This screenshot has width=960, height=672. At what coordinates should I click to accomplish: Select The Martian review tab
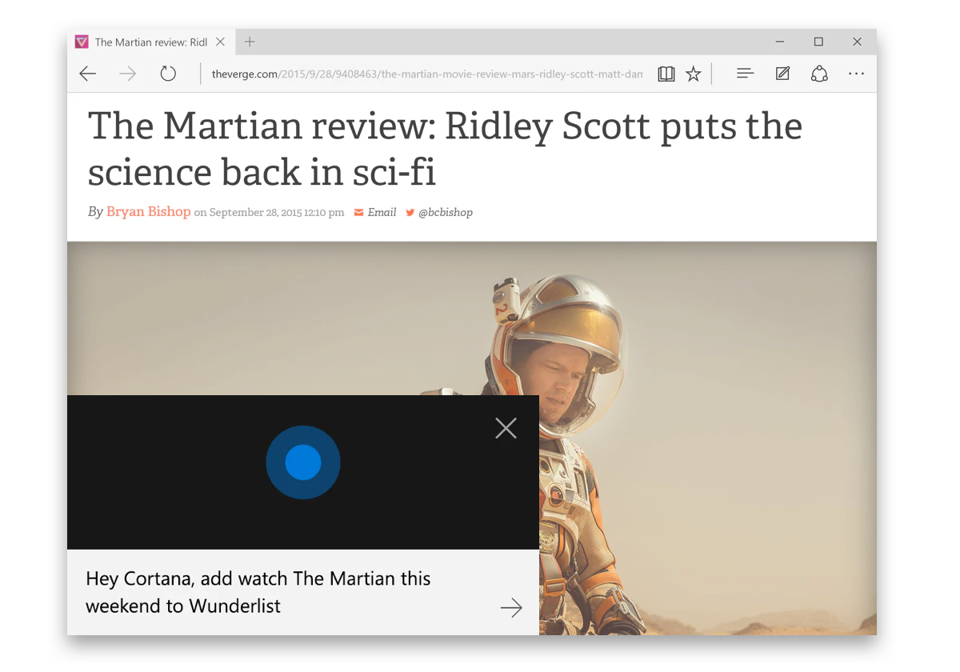pos(151,42)
